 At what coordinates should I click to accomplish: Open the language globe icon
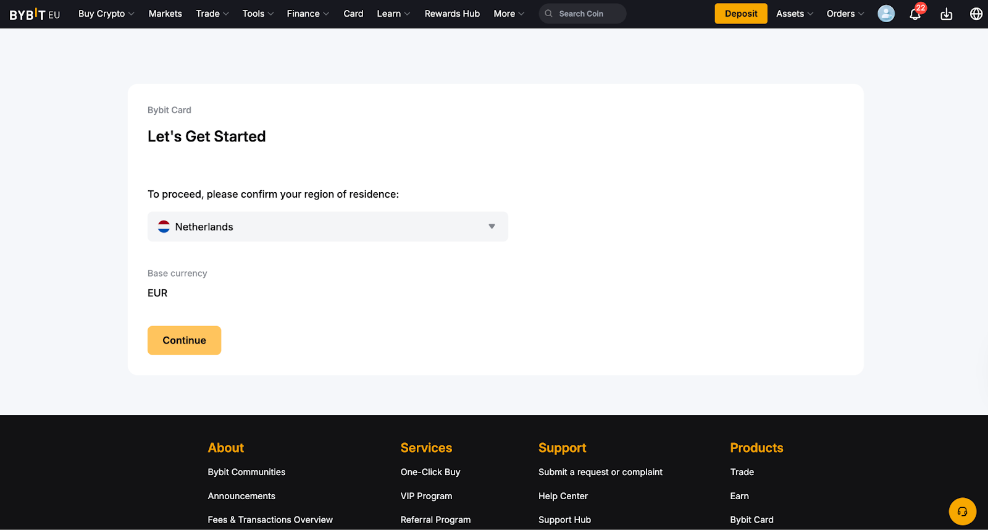(976, 14)
